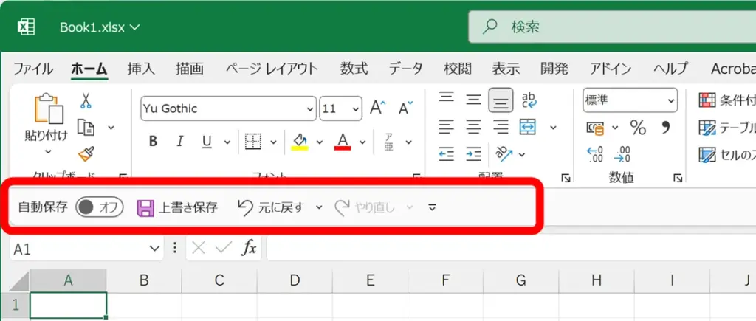Click the Wrap Text icon
Image resolution: width=756 pixels, height=321 pixels.
point(529,100)
